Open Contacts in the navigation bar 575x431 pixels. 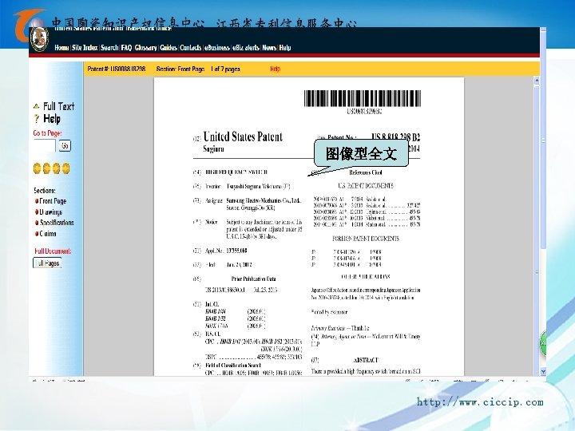tap(190, 48)
